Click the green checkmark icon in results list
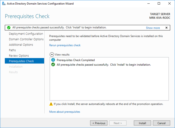Screen dimensions: 175x128 coord(53,65)
